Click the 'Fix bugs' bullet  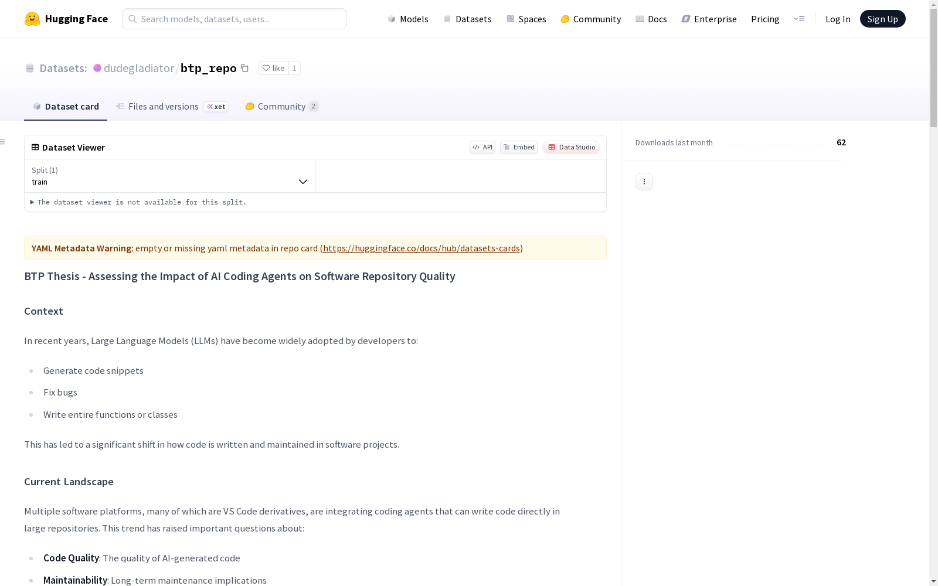coord(60,392)
